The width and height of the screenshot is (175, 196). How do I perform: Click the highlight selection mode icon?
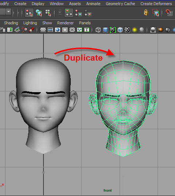coord(156,13)
